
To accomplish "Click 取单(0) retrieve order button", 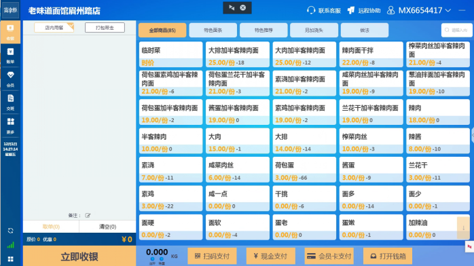I will click(x=51, y=227).
